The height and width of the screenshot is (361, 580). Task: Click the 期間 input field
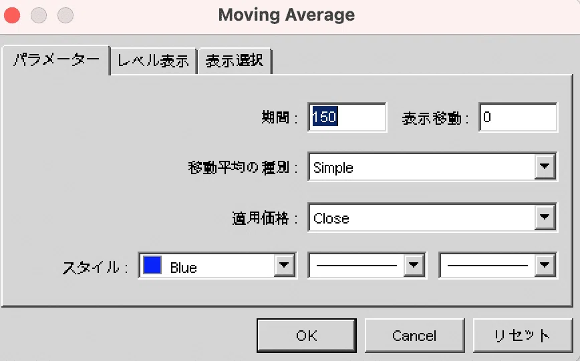pos(347,117)
